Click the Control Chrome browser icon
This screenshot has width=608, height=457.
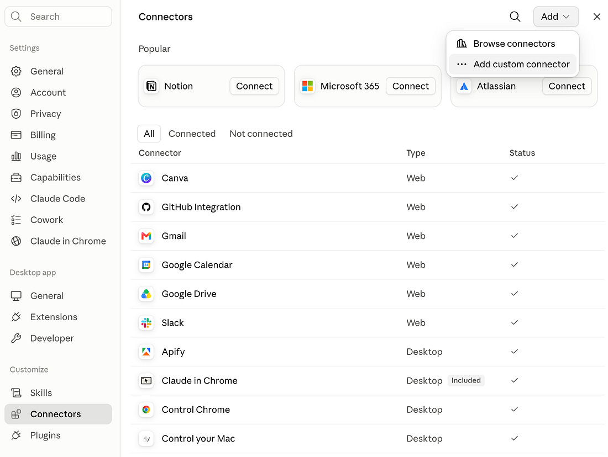146,410
